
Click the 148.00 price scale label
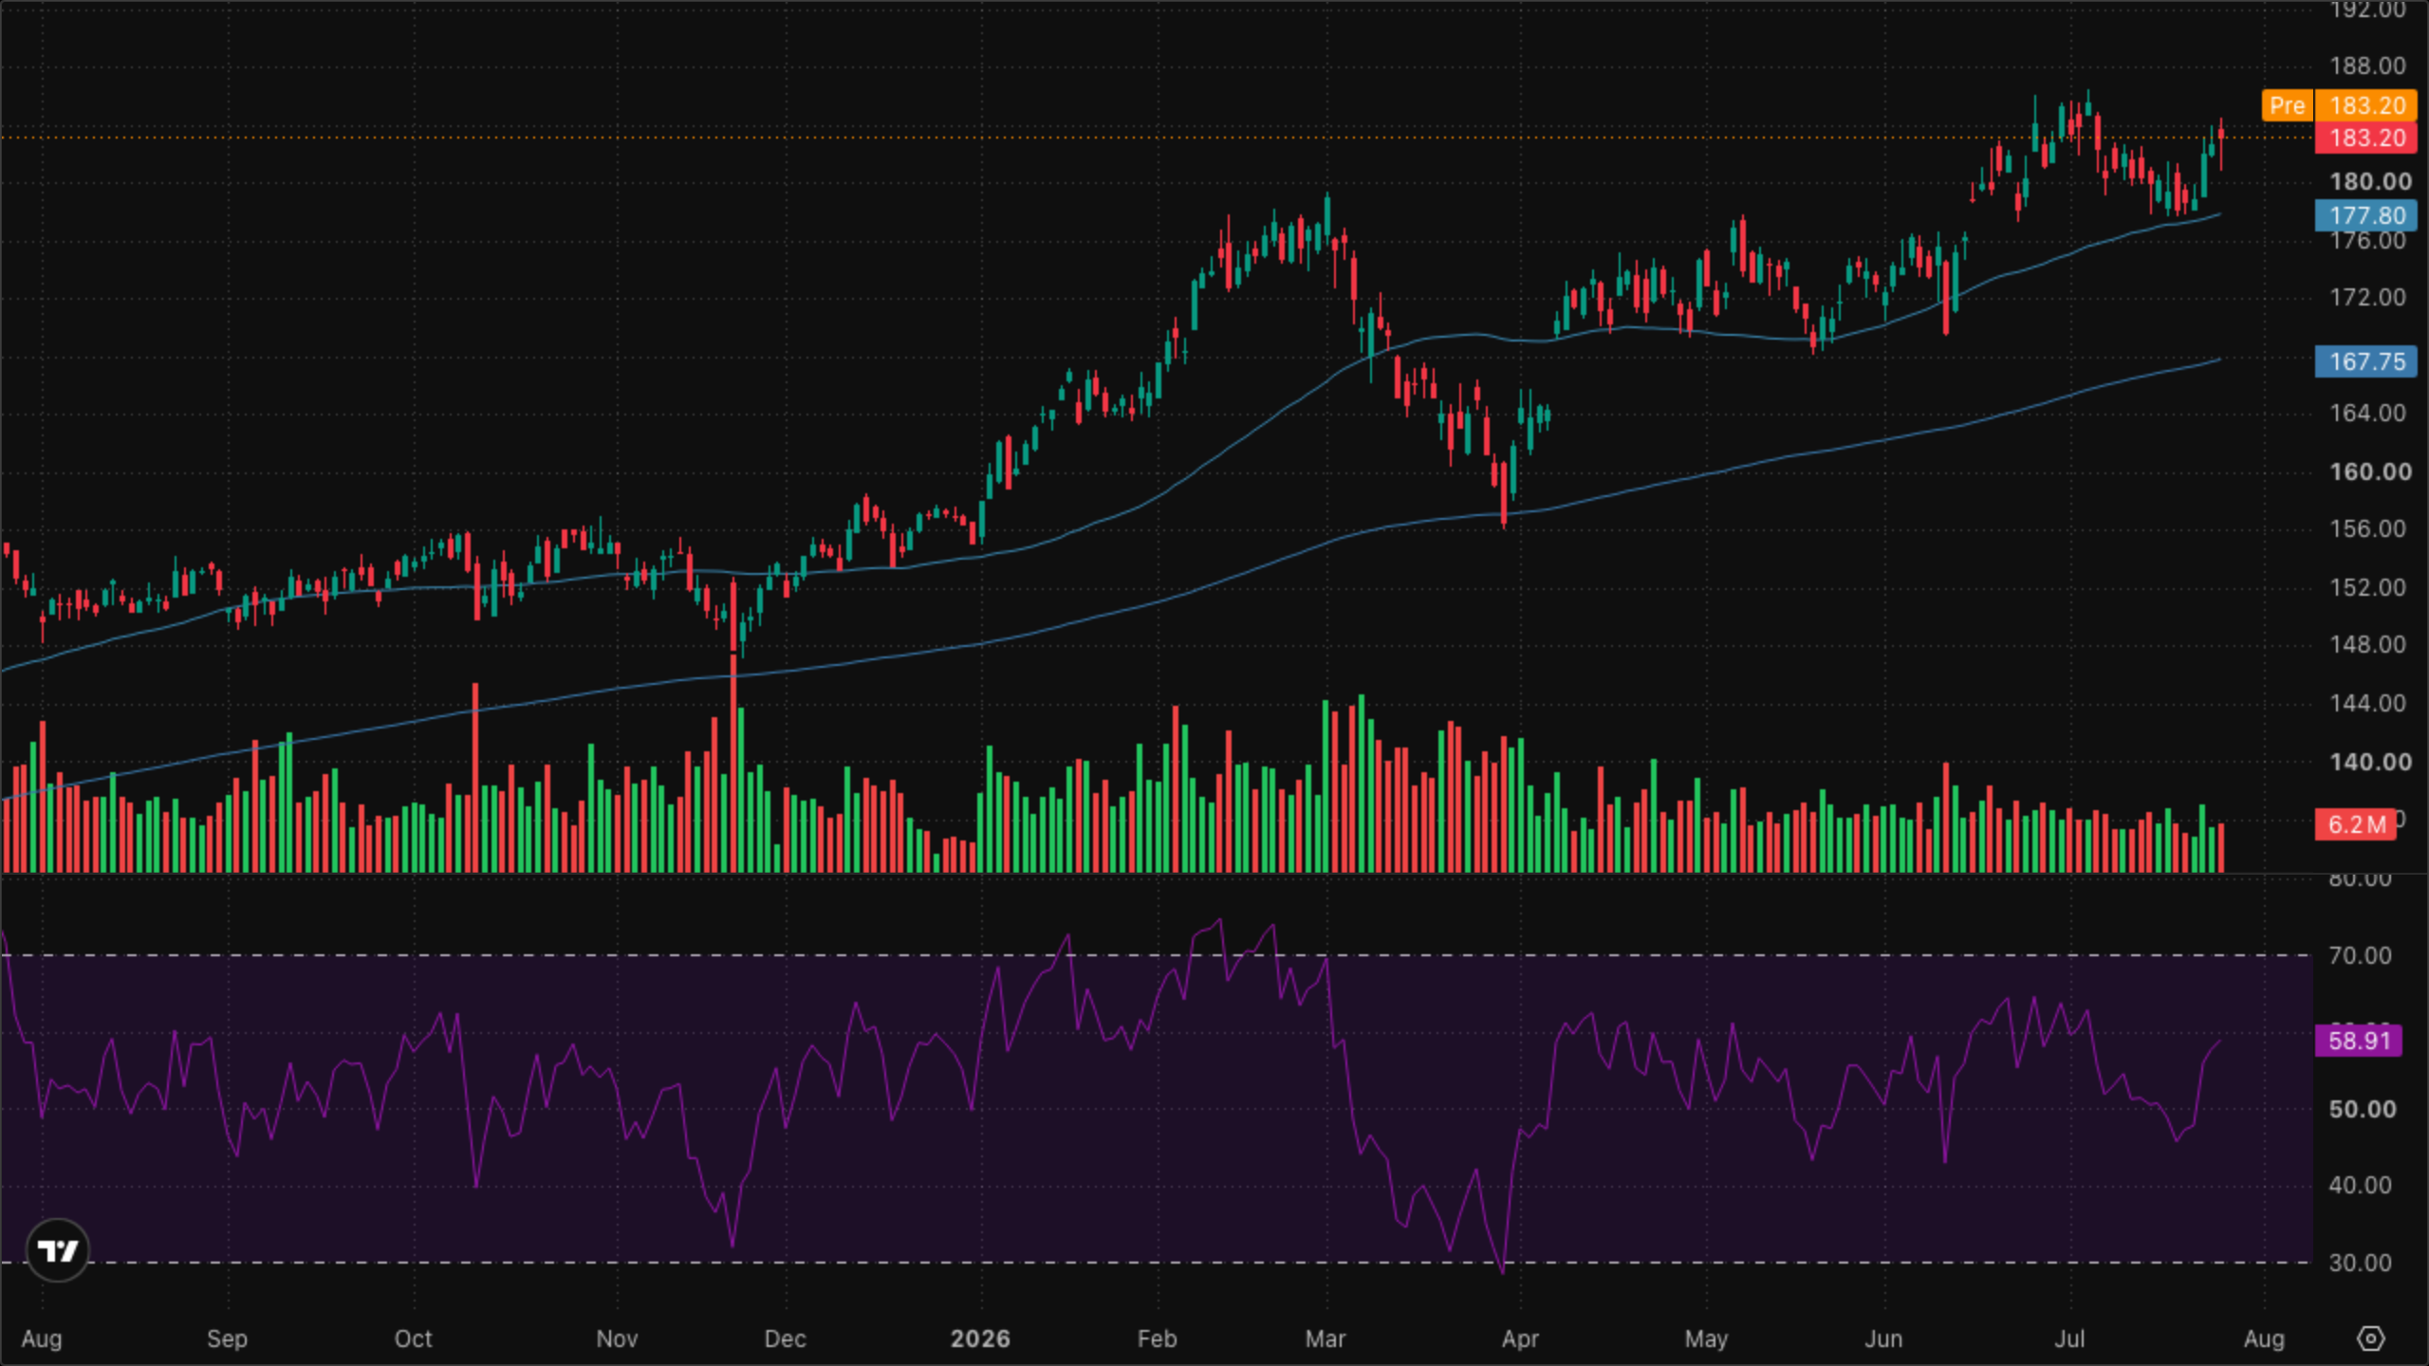pyautogui.click(x=2368, y=644)
